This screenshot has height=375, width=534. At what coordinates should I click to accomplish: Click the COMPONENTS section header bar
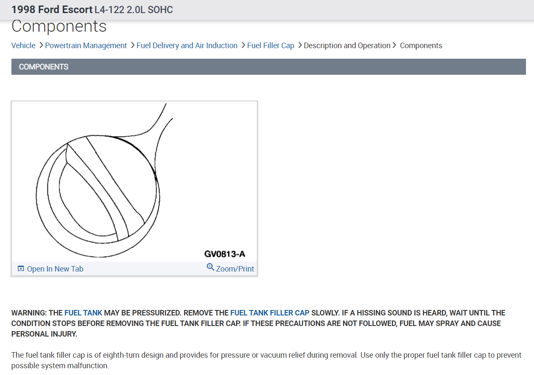[x=269, y=67]
